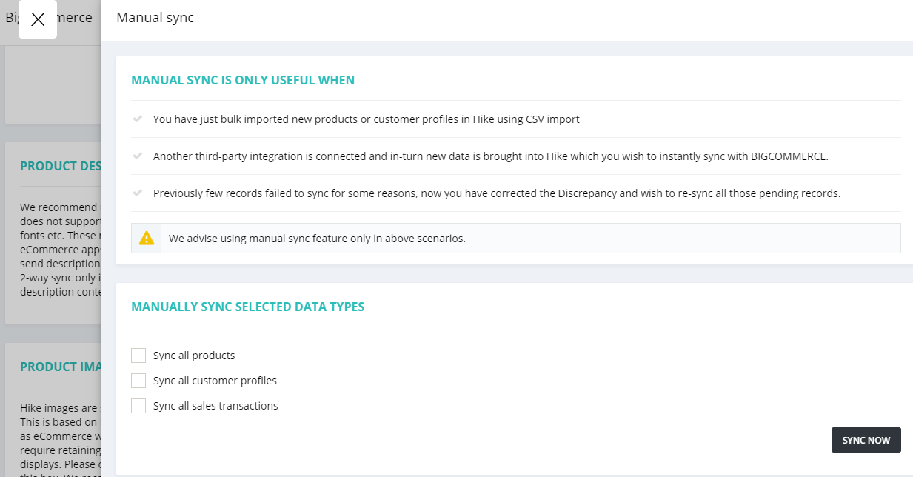Screen dimensions: 913x477
Task: Click the Manual sync panel title
Action: (155, 18)
